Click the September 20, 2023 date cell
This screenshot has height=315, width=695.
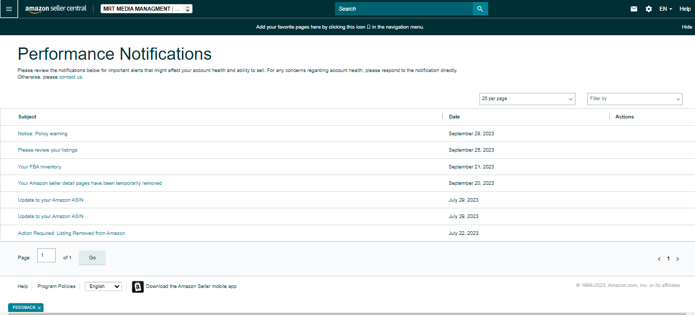coord(471,183)
